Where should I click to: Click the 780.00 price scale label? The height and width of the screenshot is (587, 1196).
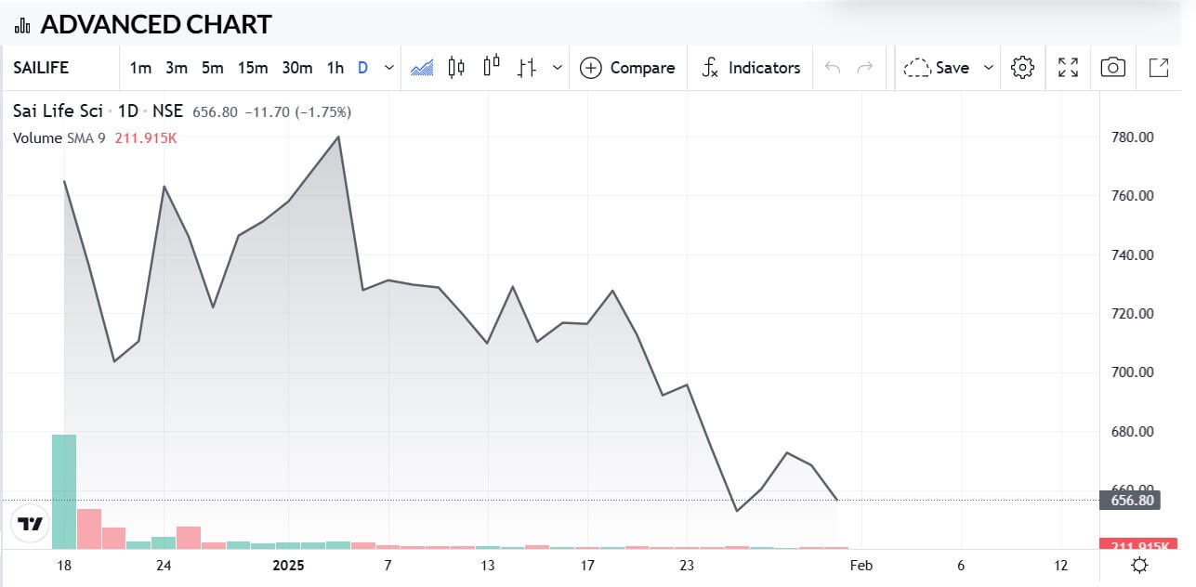click(x=1132, y=137)
